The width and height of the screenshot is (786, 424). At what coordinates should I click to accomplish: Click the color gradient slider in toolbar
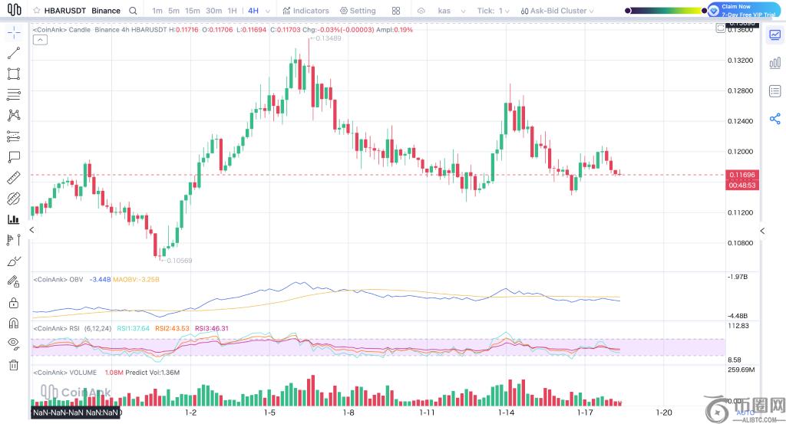[665, 11]
